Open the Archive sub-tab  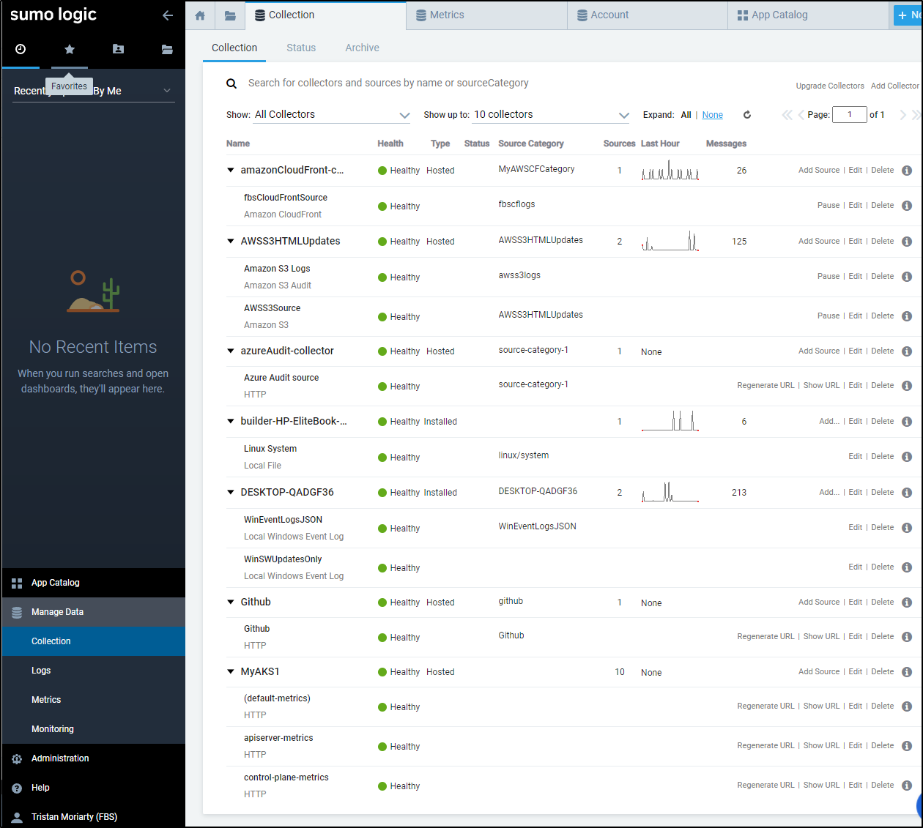pyautogui.click(x=363, y=48)
